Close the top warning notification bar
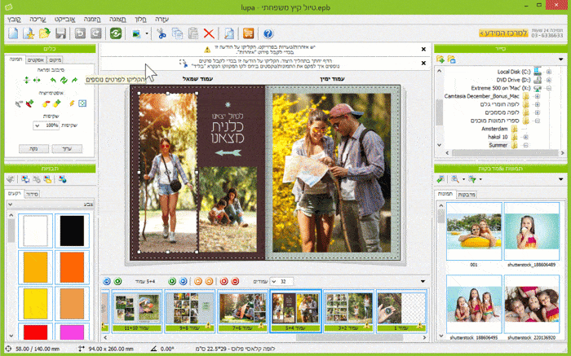571x356 pixels. [422, 50]
